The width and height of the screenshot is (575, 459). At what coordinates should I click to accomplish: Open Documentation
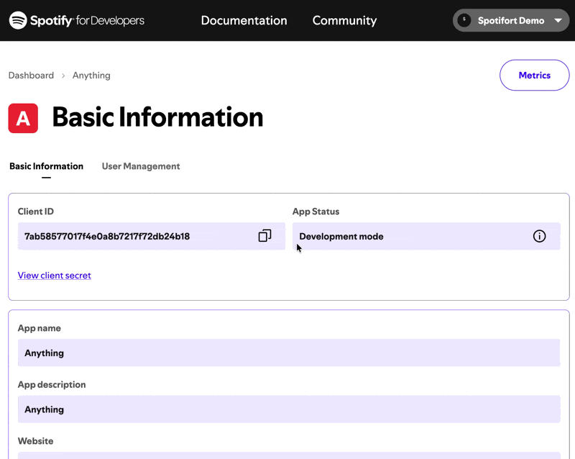click(x=244, y=20)
